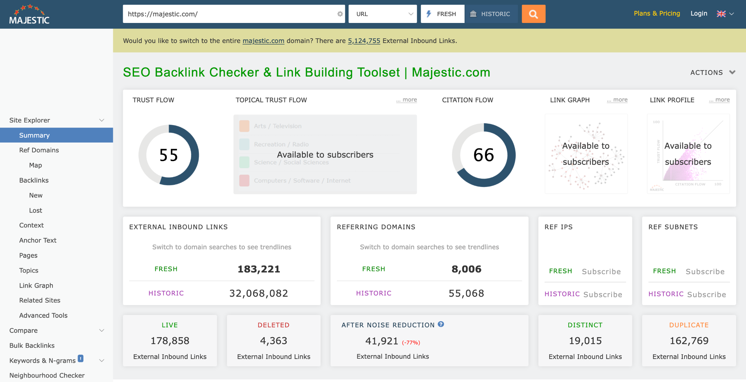Click the Arts / Television color swatch
Image resolution: width=746 pixels, height=382 pixels.
[x=244, y=126]
